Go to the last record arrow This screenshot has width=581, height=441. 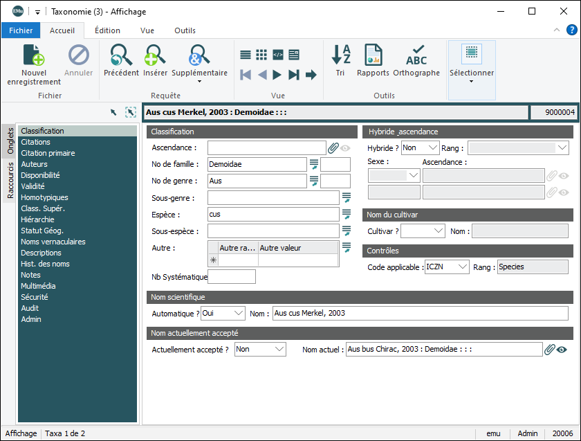tap(294, 75)
